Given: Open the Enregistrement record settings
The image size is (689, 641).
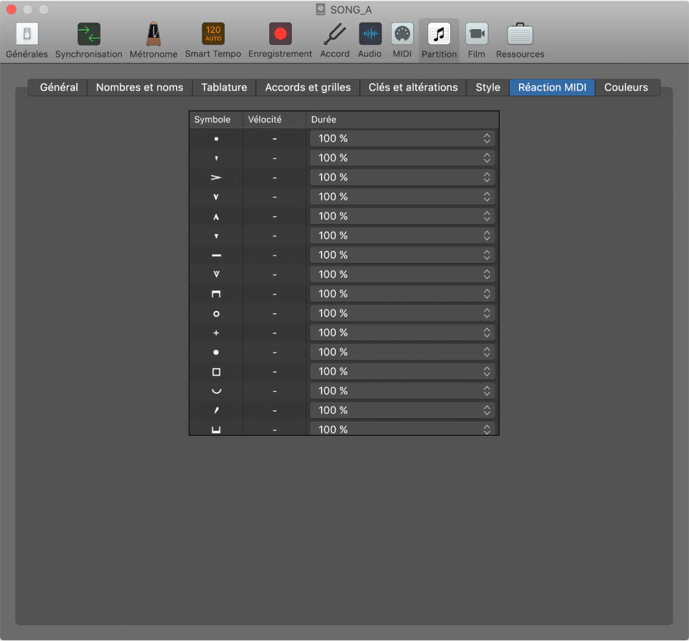Looking at the screenshot, I should pos(280,40).
